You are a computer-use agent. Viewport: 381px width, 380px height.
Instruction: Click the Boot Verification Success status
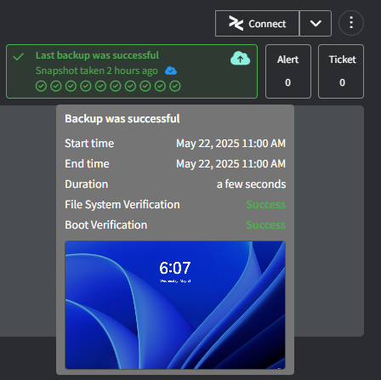265,225
